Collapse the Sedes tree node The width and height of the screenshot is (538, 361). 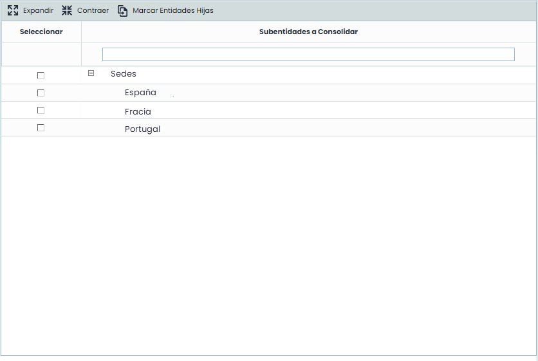[x=91, y=73]
